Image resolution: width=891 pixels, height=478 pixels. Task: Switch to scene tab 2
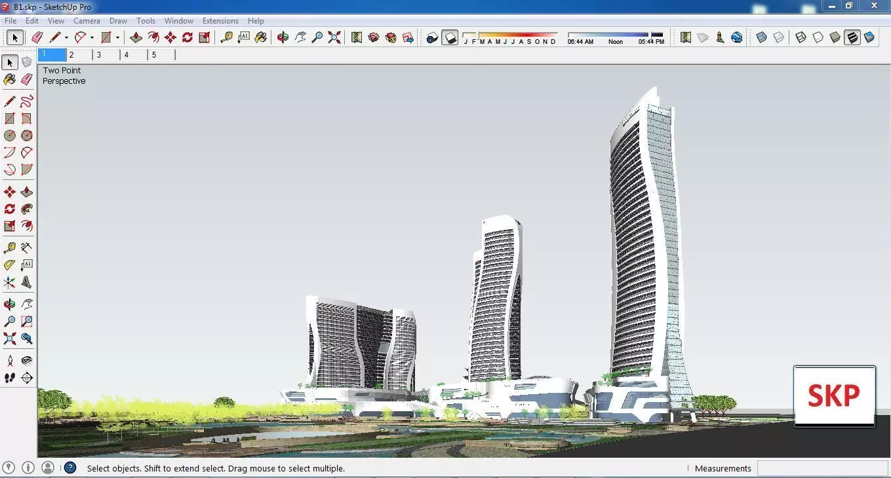(79, 55)
